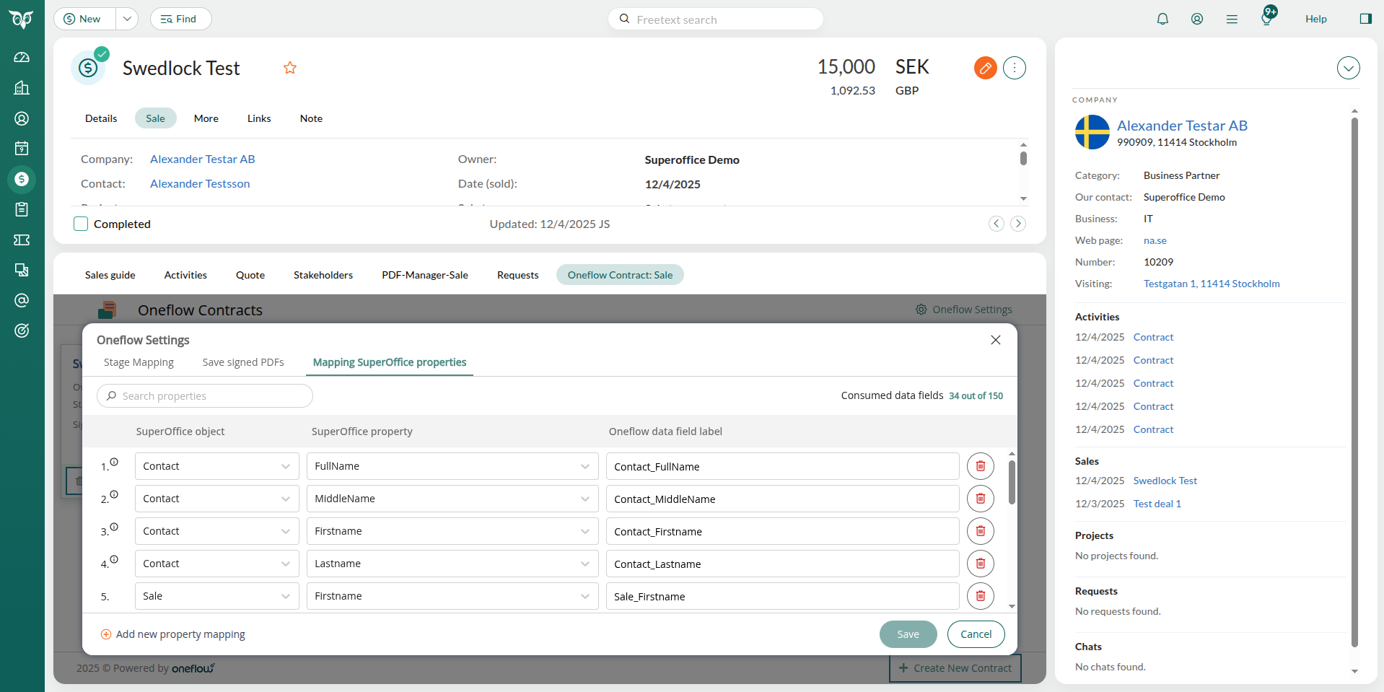Delete mapping row 3 Contact_Firstname
This screenshot has height=692, width=1384.
coord(981,531)
